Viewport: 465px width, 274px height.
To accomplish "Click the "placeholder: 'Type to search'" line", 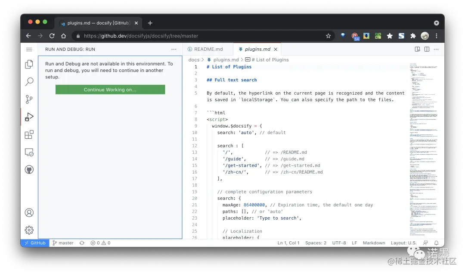I will coord(262,218).
